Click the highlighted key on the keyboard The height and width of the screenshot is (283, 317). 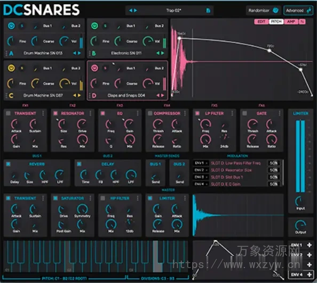coord(157,256)
